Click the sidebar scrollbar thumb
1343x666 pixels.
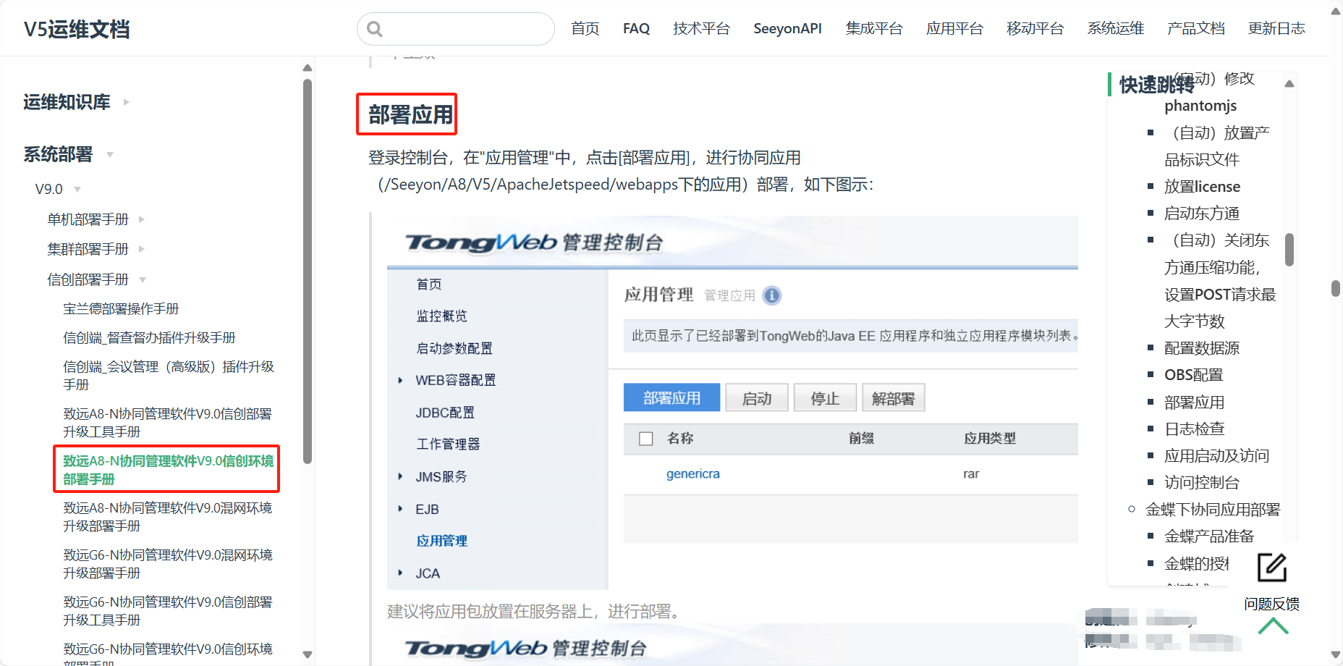[x=308, y=271]
